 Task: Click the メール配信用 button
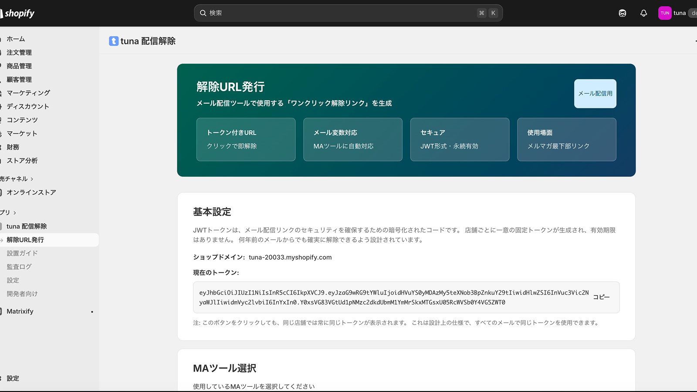(595, 94)
